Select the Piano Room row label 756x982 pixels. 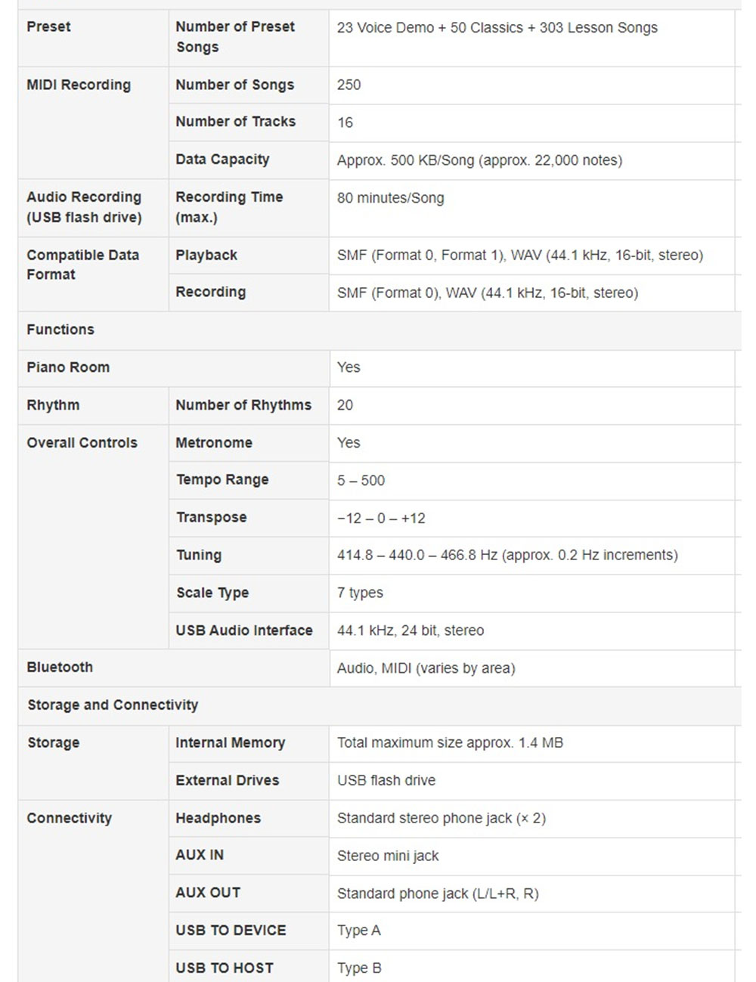68,367
